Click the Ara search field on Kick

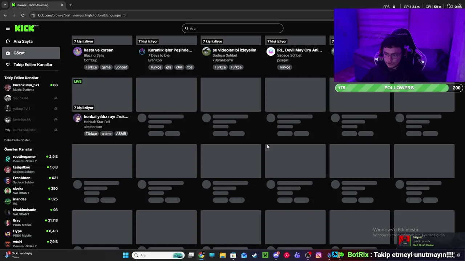(x=232, y=28)
